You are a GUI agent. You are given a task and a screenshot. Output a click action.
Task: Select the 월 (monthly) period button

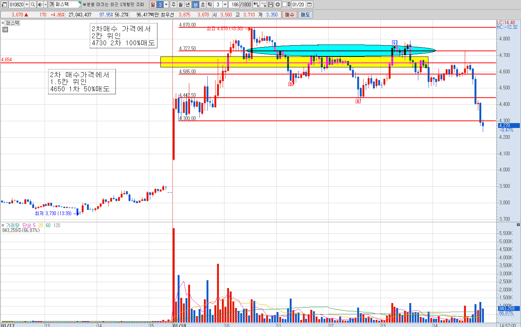pos(181,4)
